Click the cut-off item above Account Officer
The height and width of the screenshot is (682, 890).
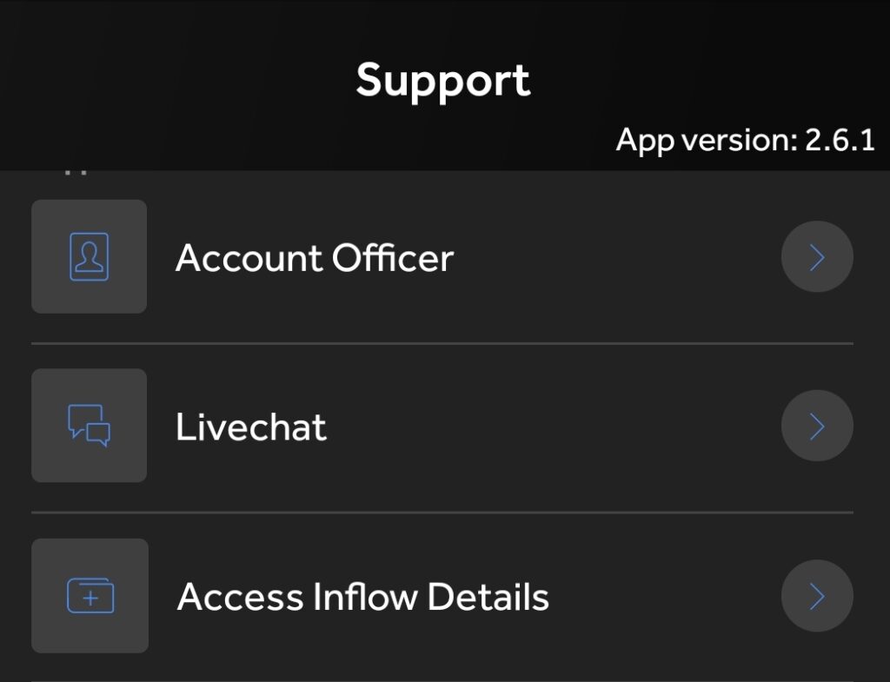point(78,173)
